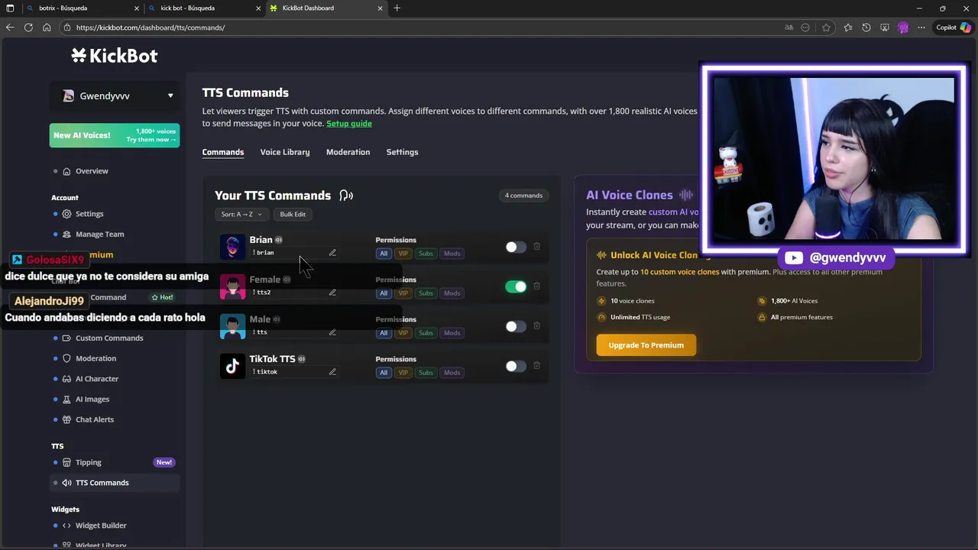Open the browser profile avatar
This screenshot has width=978, height=550.
(x=903, y=27)
